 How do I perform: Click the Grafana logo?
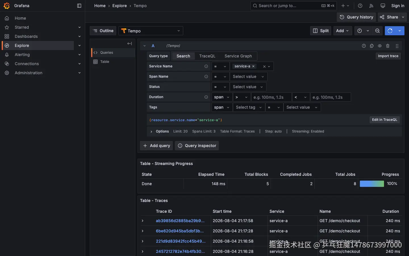(x=7, y=6)
